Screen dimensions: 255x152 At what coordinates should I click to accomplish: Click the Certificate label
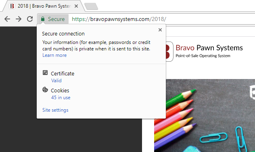63,74
